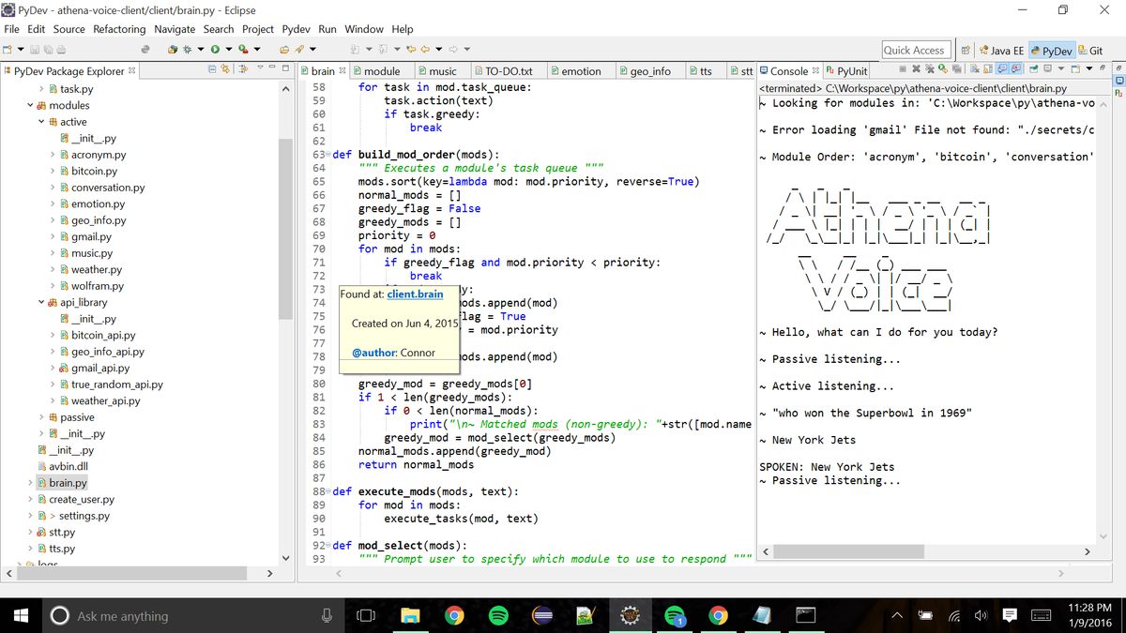Toggle Scroll Lock in the Console view
This screenshot has width=1126, height=633.
tap(987, 70)
